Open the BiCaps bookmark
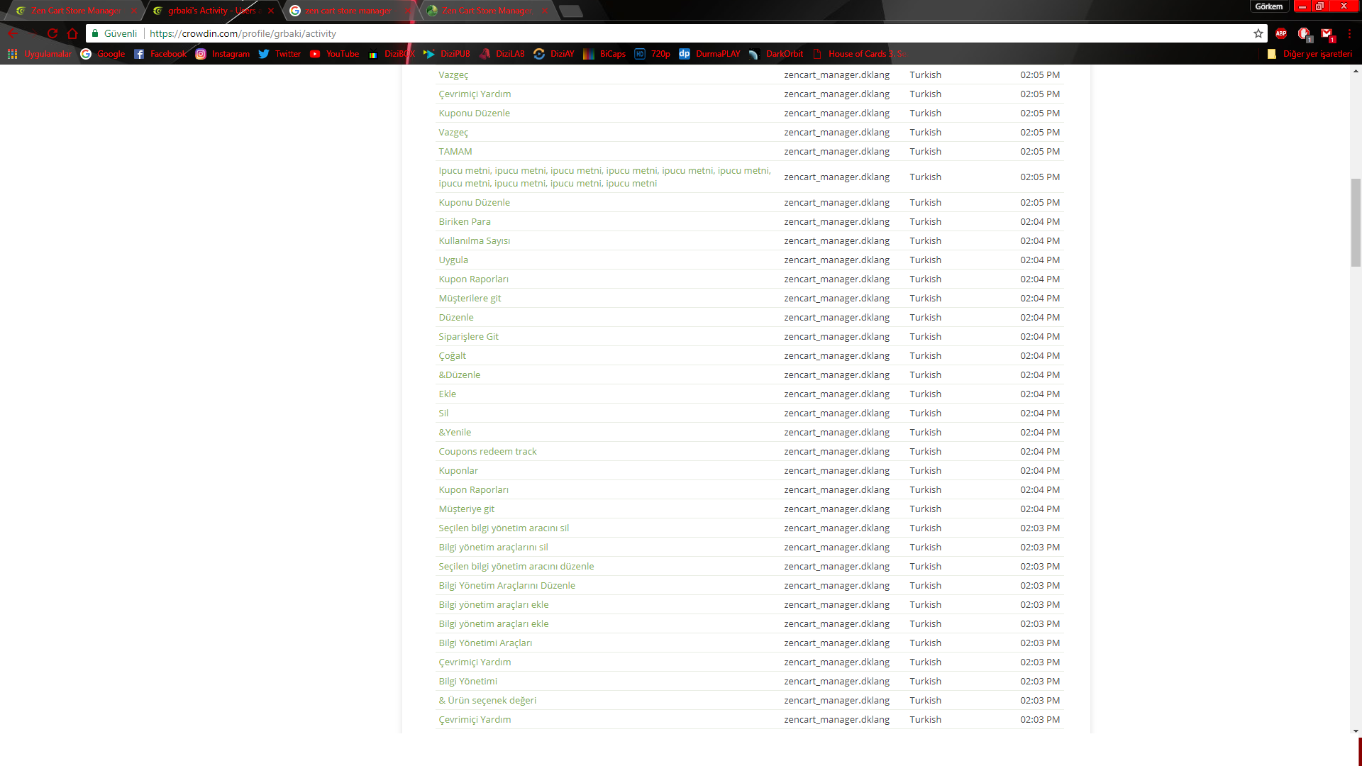Image resolution: width=1362 pixels, height=766 pixels. [x=604, y=54]
